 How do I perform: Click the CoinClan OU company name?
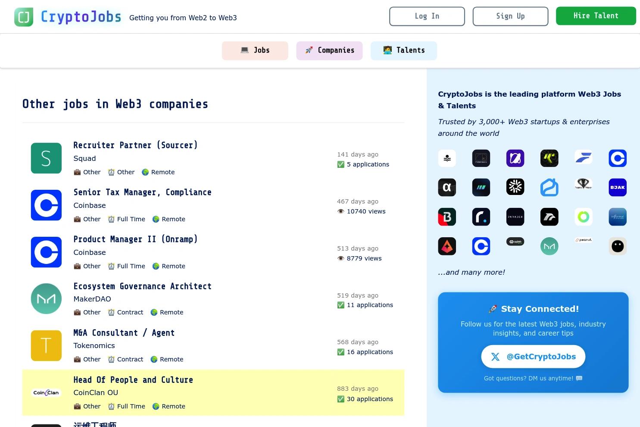pos(96,392)
